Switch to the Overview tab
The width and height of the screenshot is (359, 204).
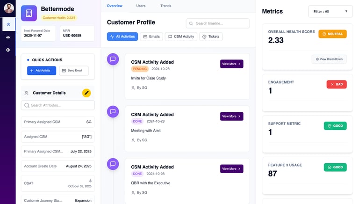[115, 6]
